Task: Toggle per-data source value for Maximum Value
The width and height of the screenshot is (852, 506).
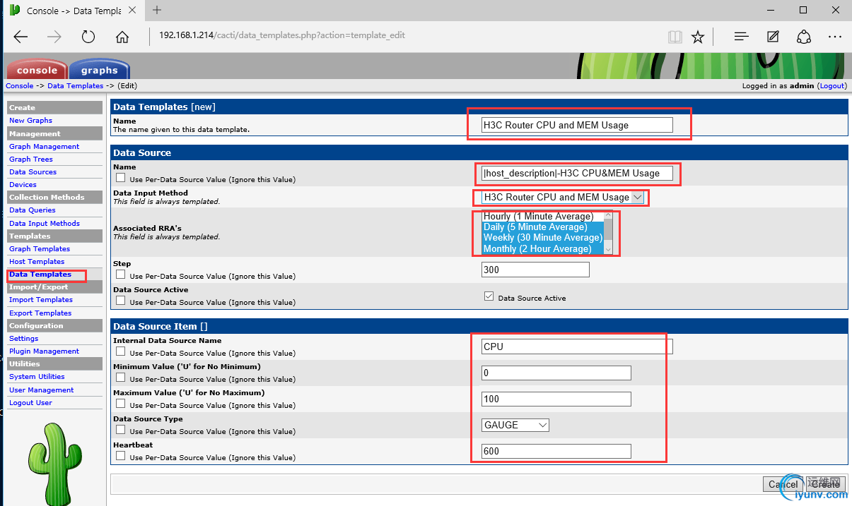Action: click(x=121, y=404)
